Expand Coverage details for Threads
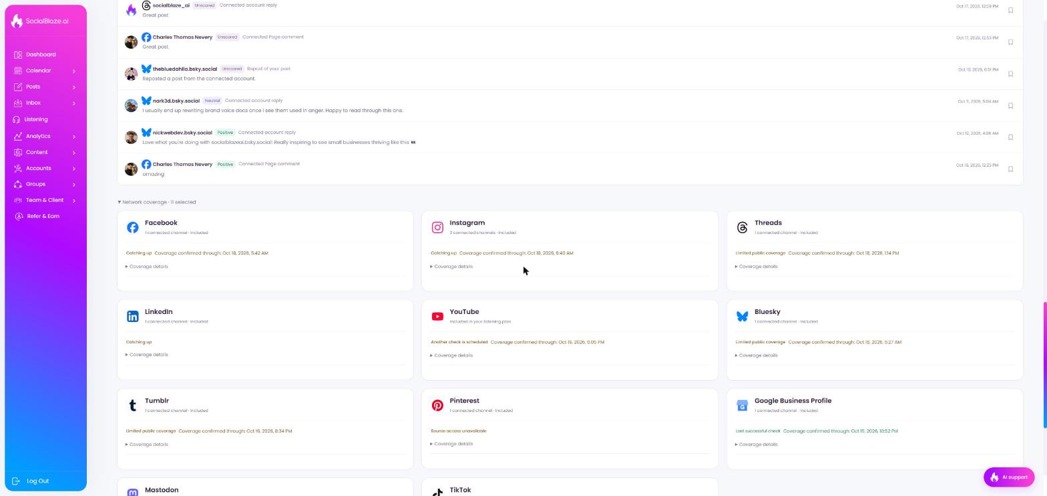The height and width of the screenshot is (496, 1047). point(757,267)
